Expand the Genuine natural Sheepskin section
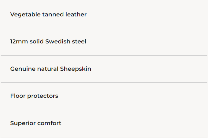The image size is (208, 138). click(x=51, y=69)
